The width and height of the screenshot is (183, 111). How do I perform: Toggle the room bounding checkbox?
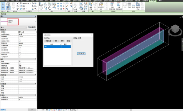tap(19, 55)
